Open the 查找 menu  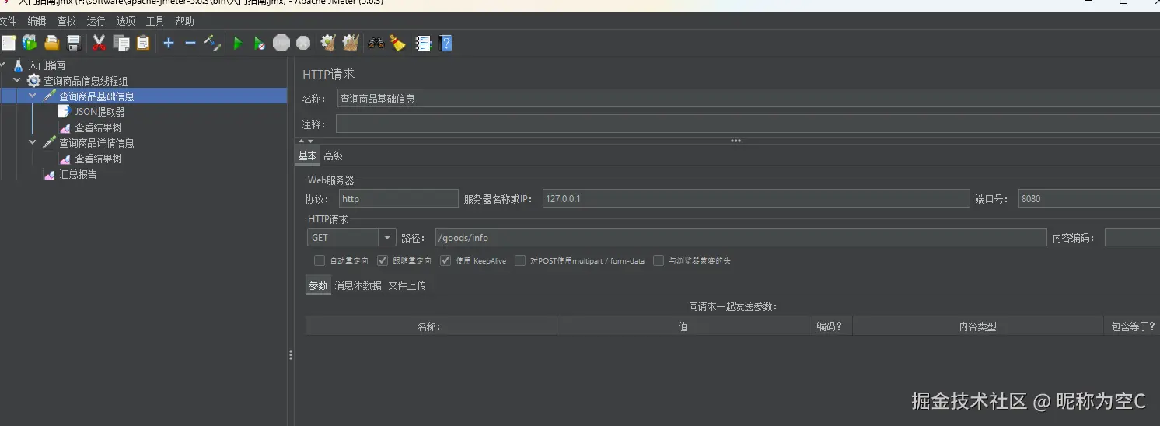66,21
